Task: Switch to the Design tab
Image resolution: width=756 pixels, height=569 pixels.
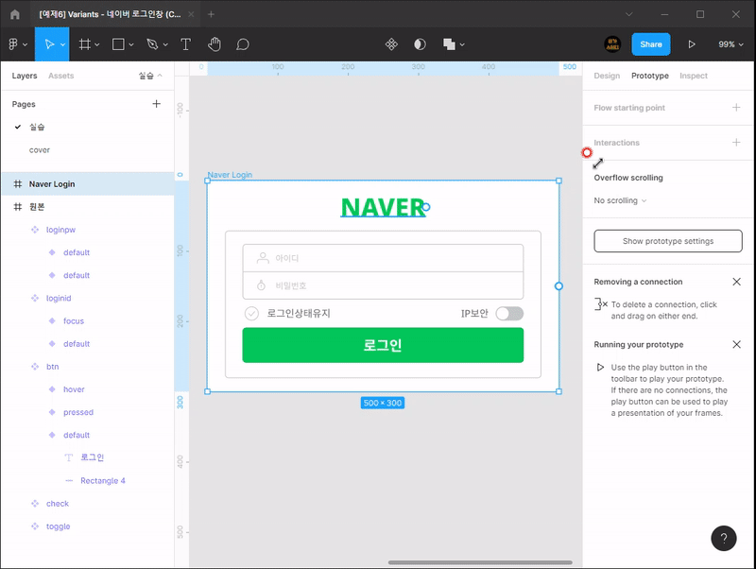Action: pos(607,76)
